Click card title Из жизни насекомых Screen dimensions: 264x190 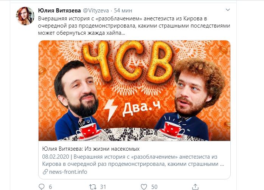coord(91,149)
